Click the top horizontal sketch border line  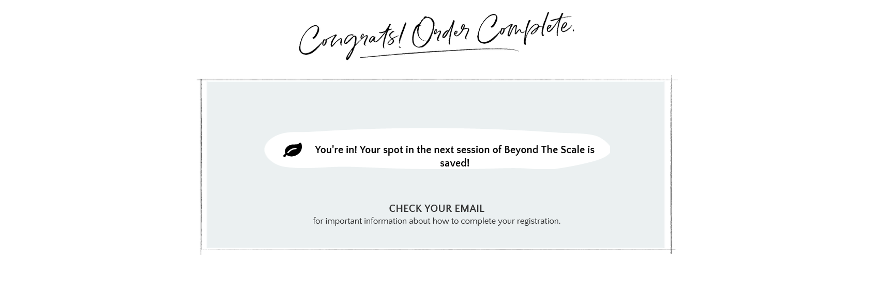(436, 80)
